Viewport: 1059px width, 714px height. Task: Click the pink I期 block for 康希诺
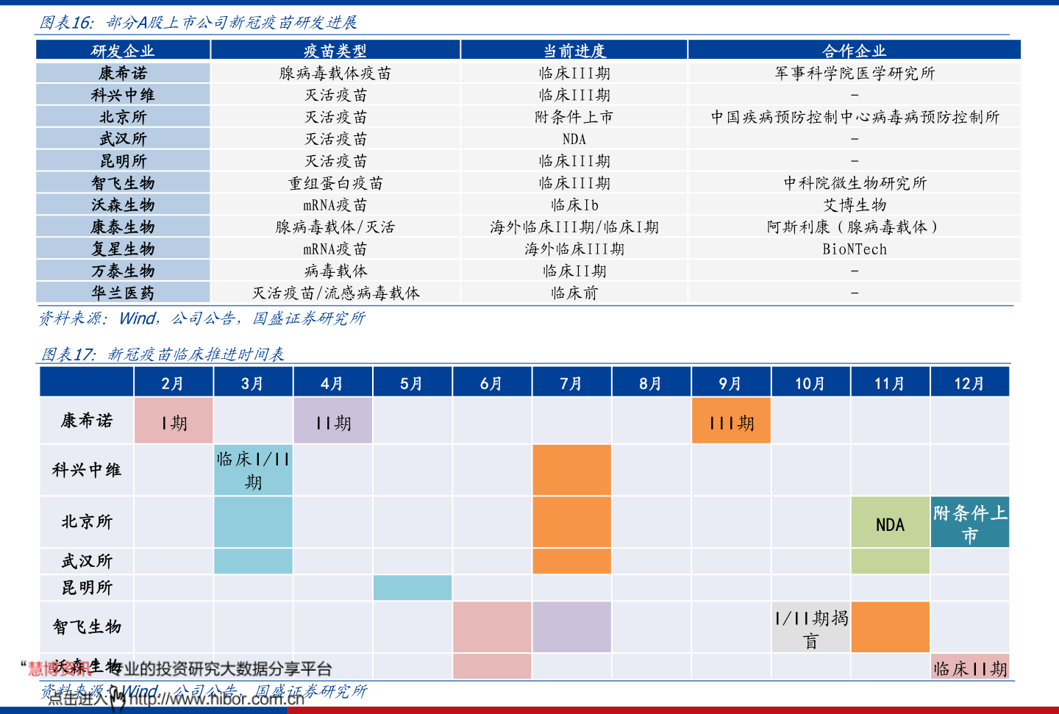(x=174, y=421)
